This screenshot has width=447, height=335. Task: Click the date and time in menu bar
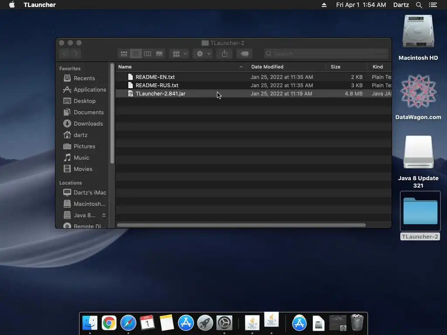click(361, 5)
